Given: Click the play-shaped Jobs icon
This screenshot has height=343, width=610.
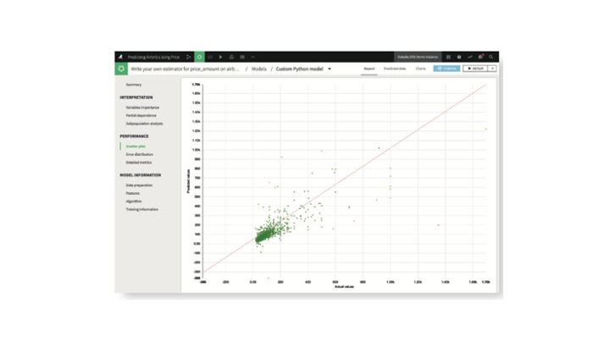Looking at the screenshot, I should [220, 57].
